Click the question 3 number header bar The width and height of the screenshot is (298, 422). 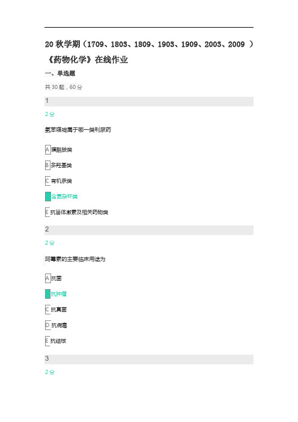149,359
